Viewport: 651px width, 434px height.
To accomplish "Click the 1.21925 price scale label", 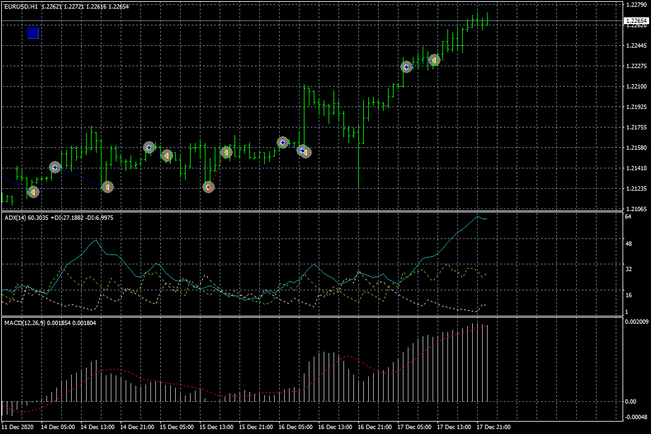I will (636, 107).
